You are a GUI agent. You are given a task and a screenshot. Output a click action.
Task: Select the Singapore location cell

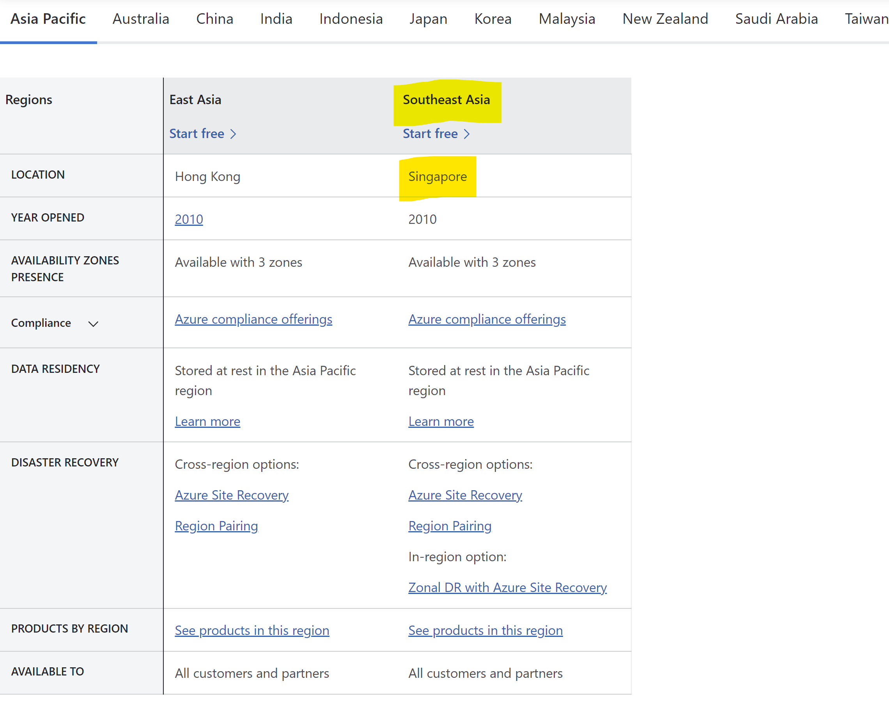[x=437, y=176]
